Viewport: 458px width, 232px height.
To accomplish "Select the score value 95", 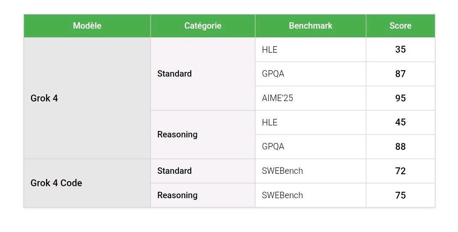I will [x=400, y=98].
